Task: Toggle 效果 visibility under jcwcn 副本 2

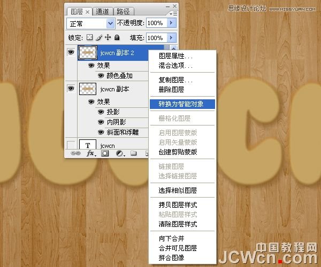Action: pos(91,65)
